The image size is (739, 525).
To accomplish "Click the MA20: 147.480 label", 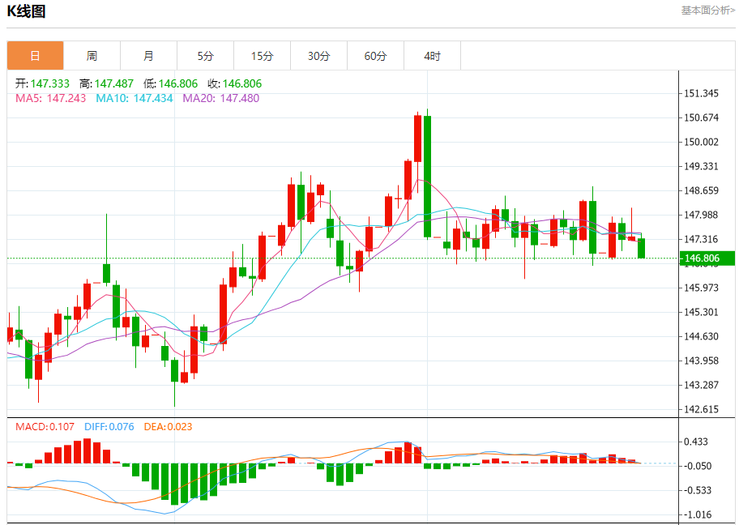I will 221,98.
